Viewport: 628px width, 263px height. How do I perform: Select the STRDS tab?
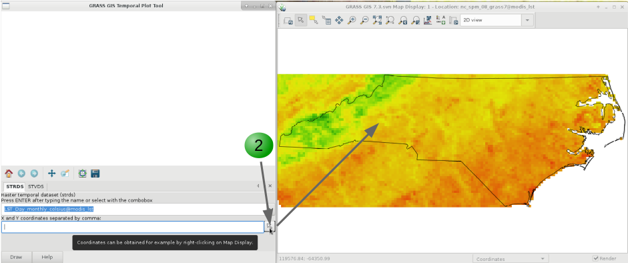point(15,186)
